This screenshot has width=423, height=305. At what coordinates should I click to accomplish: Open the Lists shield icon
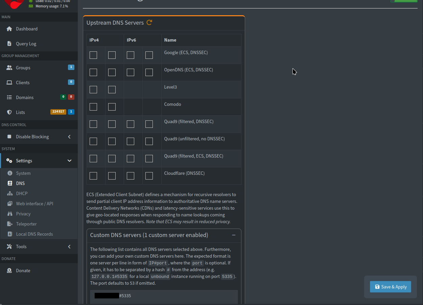9,112
